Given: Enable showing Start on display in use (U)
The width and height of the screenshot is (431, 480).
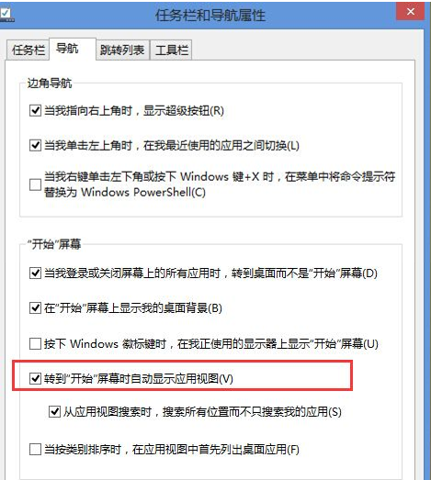Looking at the screenshot, I should point(35,343).
